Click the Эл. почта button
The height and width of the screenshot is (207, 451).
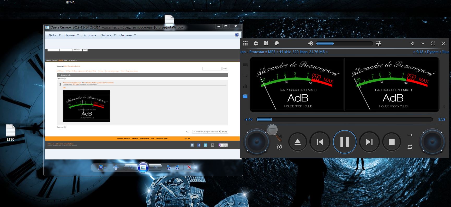pos(89,35)
